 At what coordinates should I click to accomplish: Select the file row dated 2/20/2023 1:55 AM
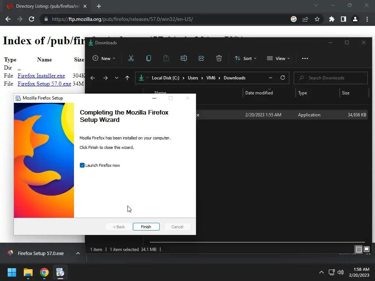(x=282, y=115)
